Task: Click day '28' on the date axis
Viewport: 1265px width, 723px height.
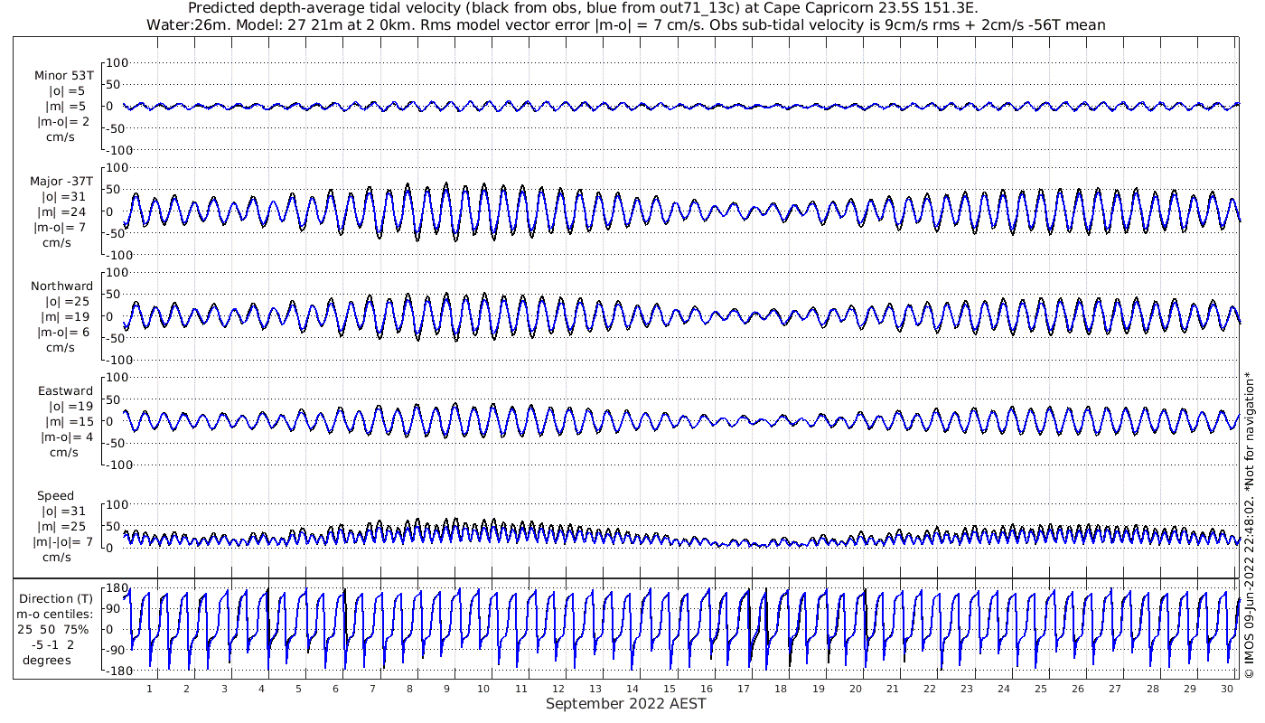Action: pos(1152,689)
